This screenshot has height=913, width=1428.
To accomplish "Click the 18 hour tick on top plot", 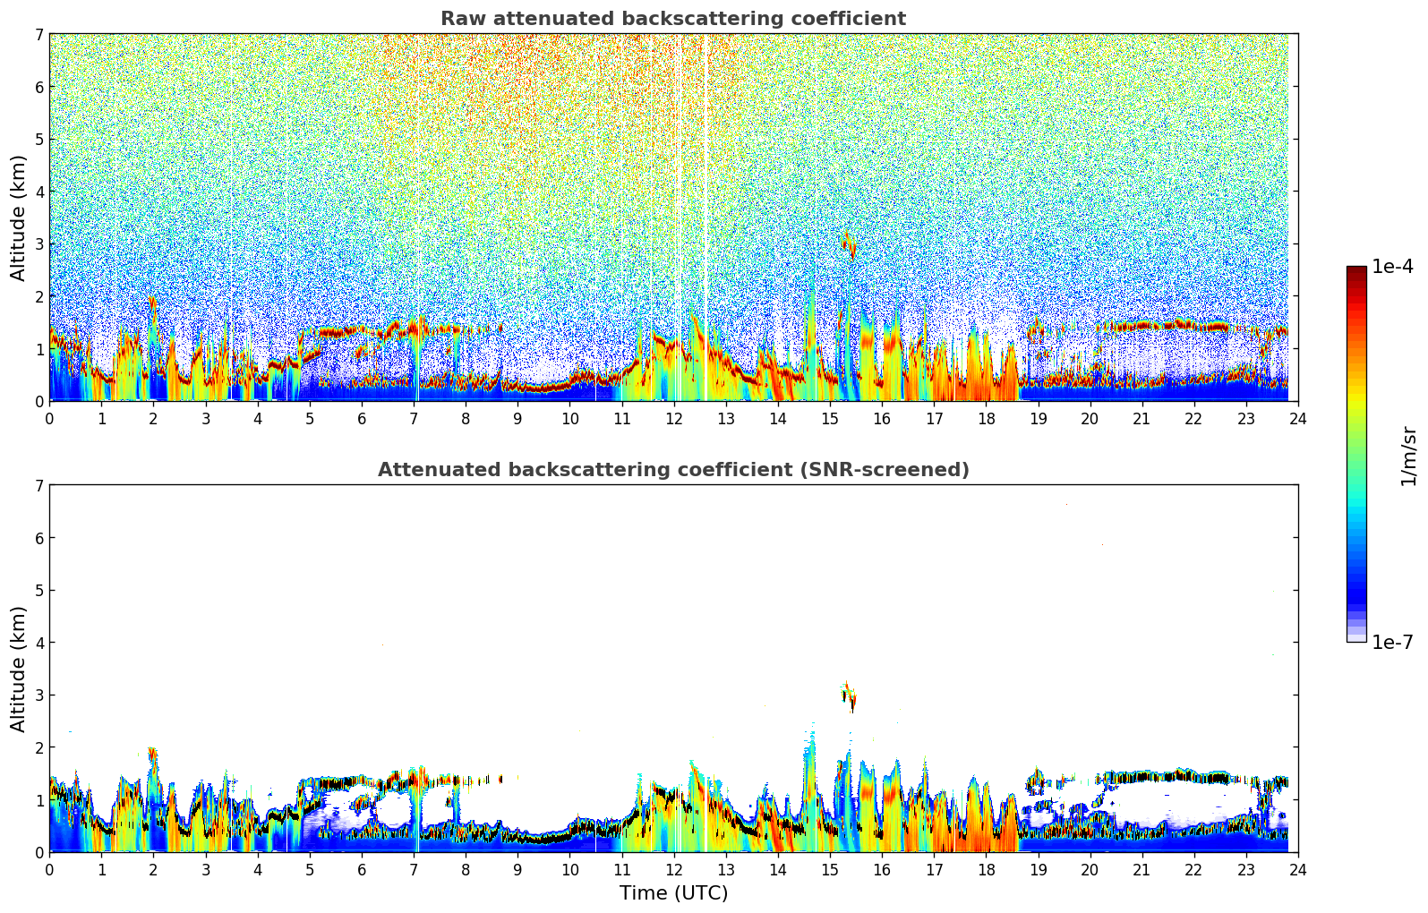I will tap(986, 419).
